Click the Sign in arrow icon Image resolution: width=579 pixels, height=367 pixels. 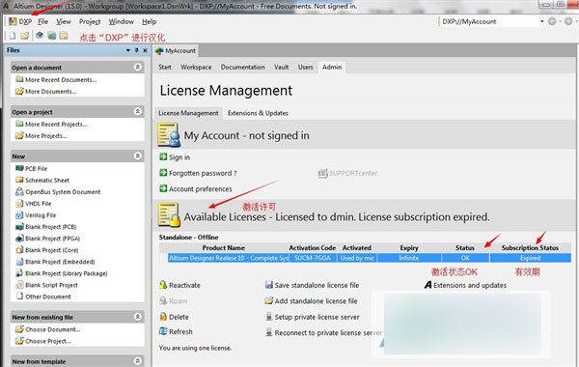[163, 156]
